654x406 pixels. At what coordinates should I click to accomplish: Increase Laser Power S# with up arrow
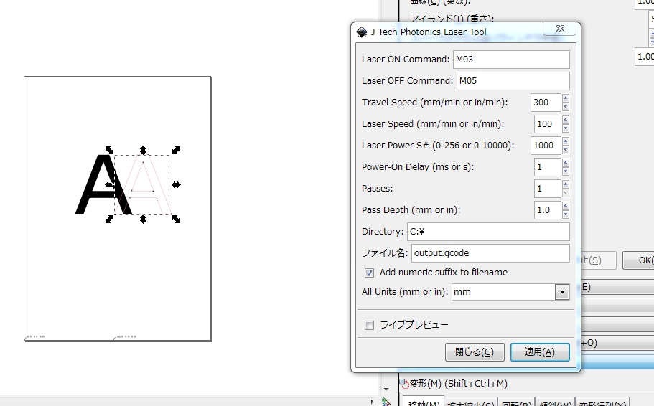pos(565,141)
